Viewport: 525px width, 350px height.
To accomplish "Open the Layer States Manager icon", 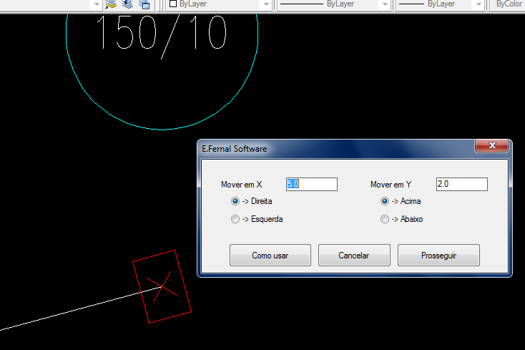I will 144,4.
